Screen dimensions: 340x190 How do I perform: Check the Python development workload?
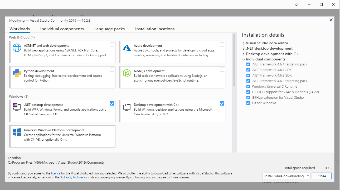point(112,70)
